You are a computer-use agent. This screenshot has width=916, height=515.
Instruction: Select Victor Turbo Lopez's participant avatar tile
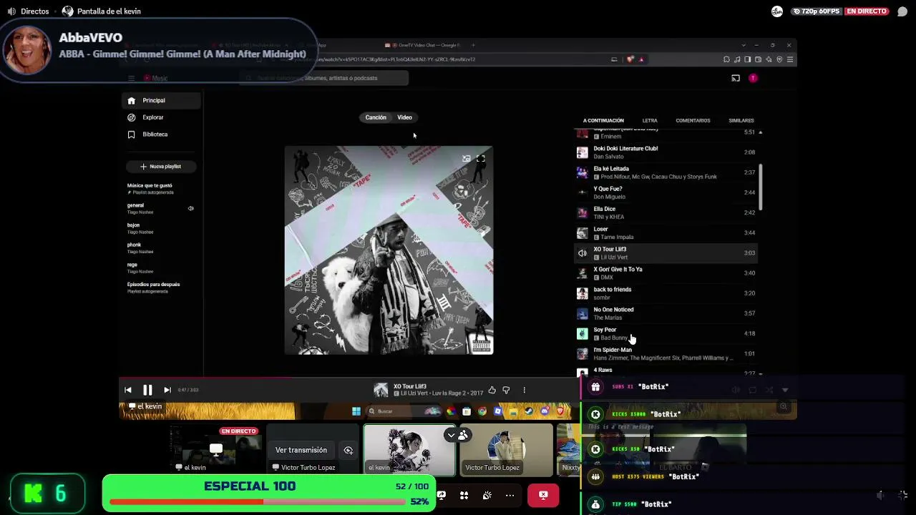[507, 450]
